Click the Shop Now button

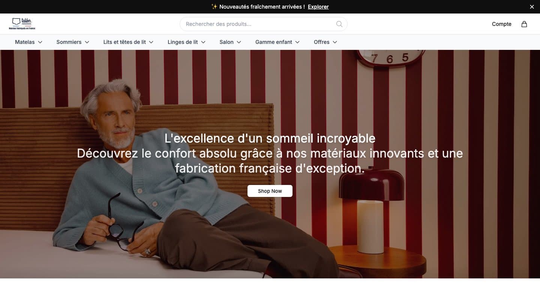pyautogui.click(x=270, y=191)
